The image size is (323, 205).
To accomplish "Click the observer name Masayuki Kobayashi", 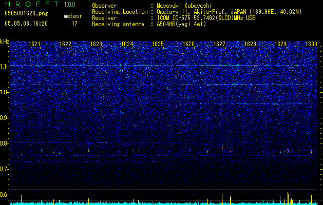I will [184, 6].
